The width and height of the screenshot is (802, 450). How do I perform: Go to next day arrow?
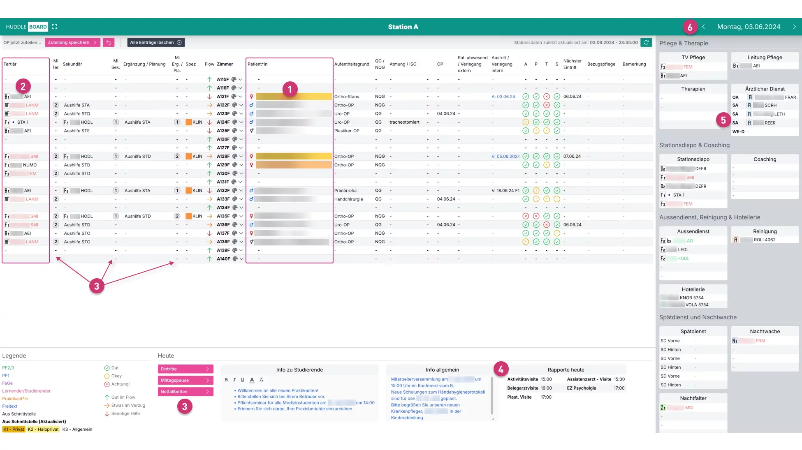click(x=794, y=27)
